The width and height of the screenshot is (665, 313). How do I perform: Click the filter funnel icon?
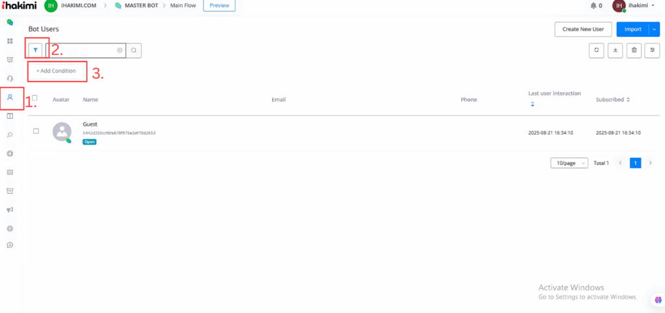36,50
